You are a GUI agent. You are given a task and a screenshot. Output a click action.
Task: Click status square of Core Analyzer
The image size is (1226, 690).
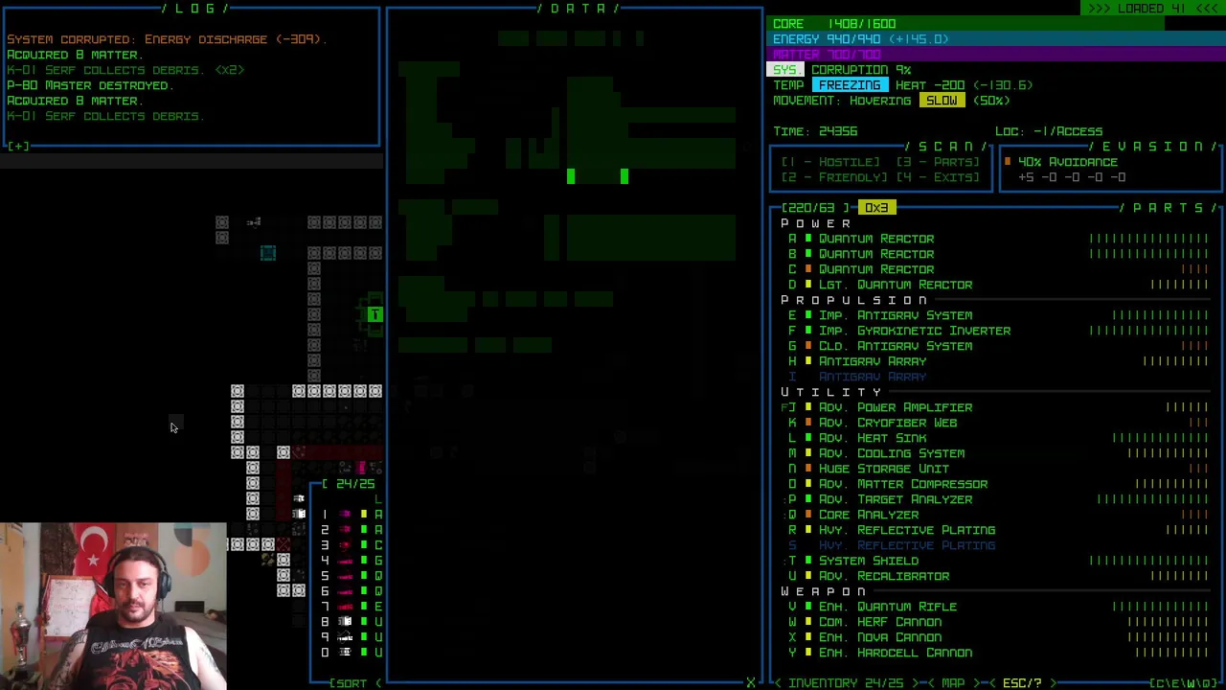pyautogui.click(x=808, y=515)
